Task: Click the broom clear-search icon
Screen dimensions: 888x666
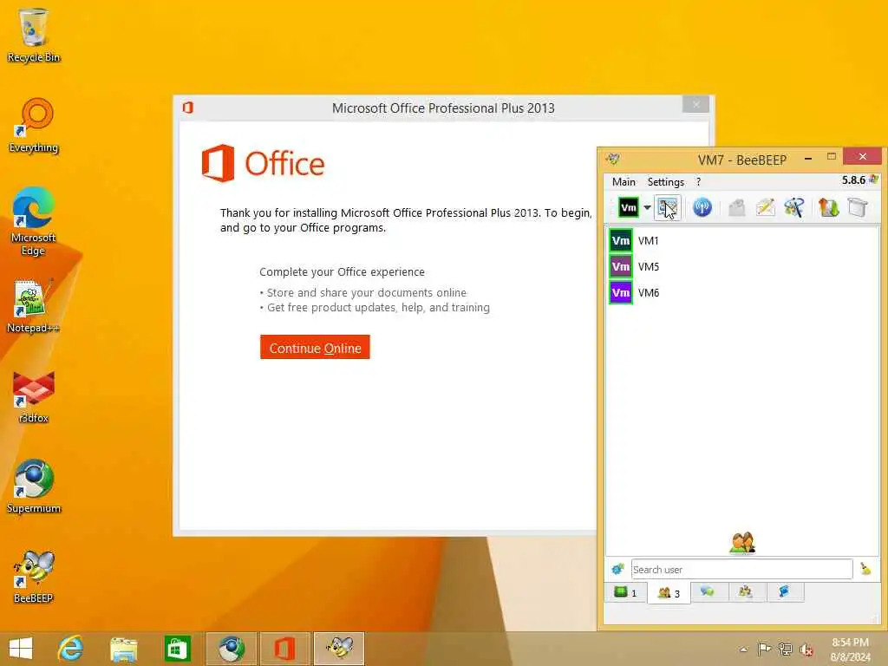Action: point(865,569)
